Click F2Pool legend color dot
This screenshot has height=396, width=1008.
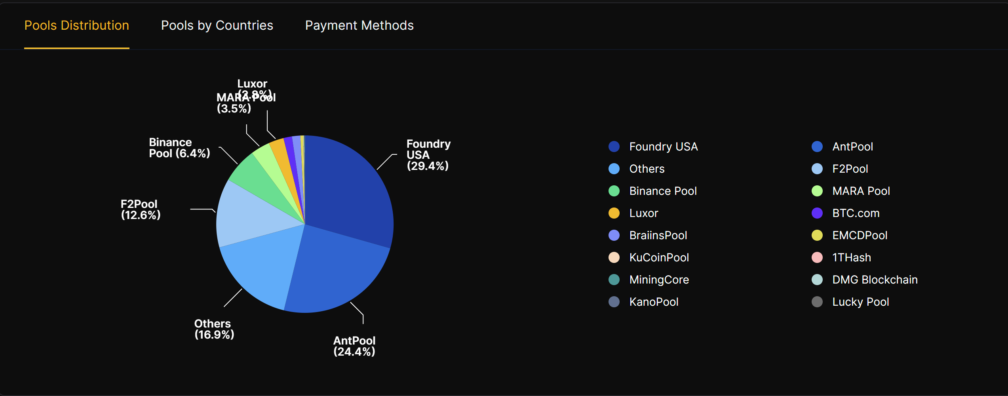pos(817,169)
